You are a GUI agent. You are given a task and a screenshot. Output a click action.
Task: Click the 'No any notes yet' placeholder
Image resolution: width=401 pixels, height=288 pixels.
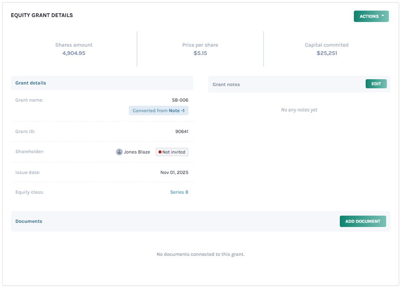click(299, 110)
